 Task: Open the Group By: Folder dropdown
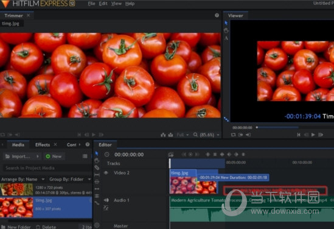pos(70,179)
